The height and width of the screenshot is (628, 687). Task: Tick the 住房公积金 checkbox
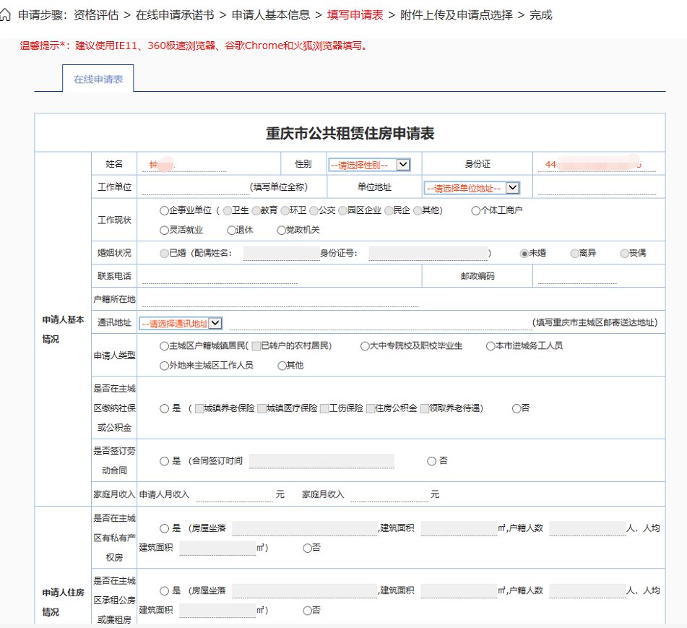tap(371, 408)
